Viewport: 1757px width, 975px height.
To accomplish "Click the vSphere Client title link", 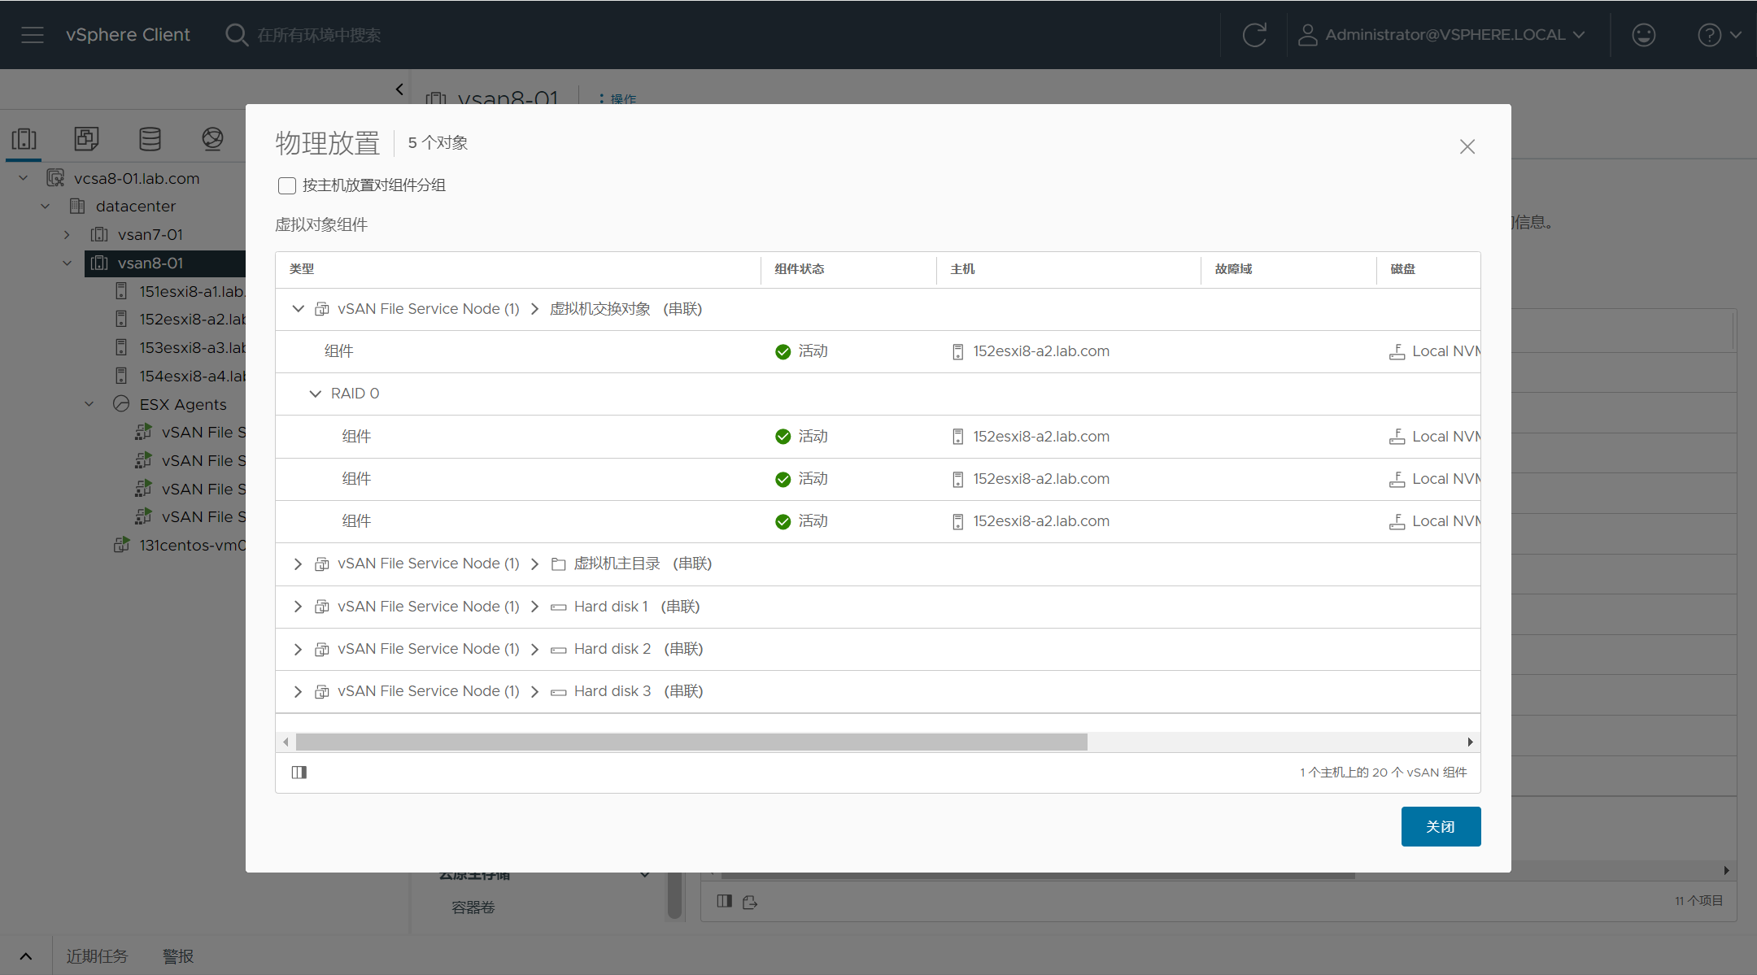I will pos(128,35).
